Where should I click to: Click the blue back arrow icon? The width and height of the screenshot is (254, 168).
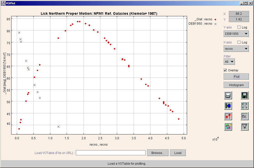(228, 106)
